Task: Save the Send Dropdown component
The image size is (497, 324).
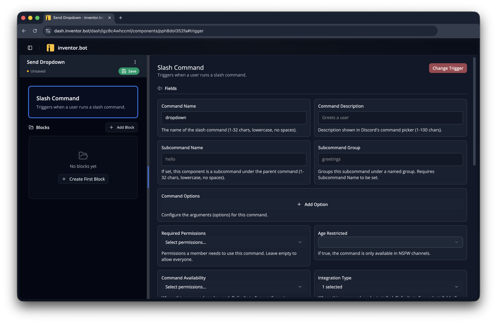Action: click(129, 71)
